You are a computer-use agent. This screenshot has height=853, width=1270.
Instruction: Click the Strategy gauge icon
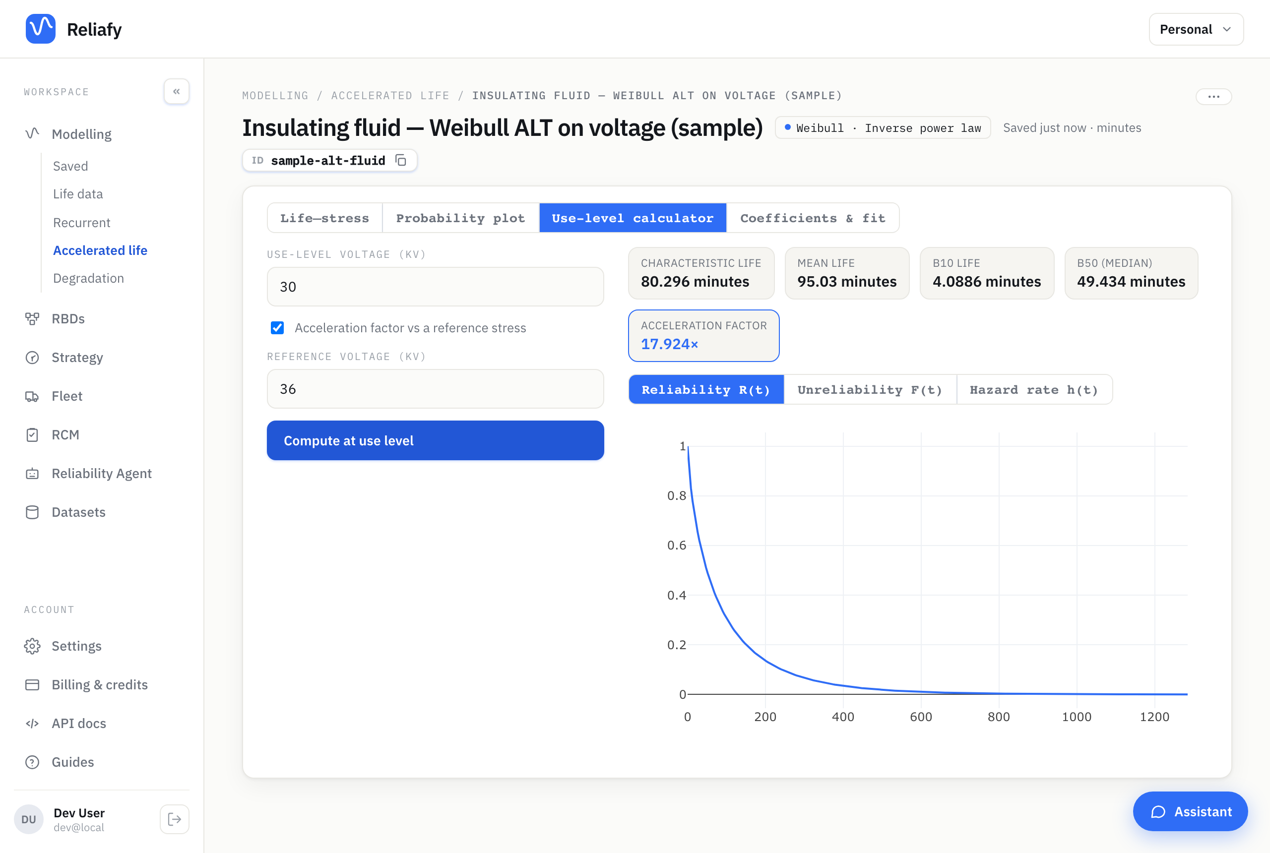(32, 358)
